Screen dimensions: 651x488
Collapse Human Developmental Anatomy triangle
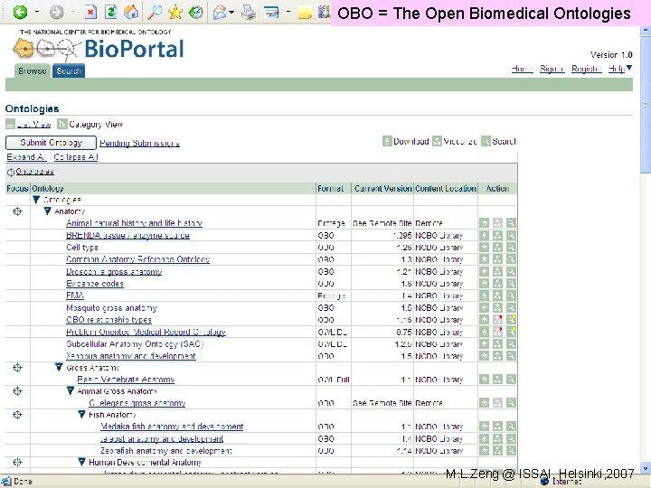click(81, 462)
